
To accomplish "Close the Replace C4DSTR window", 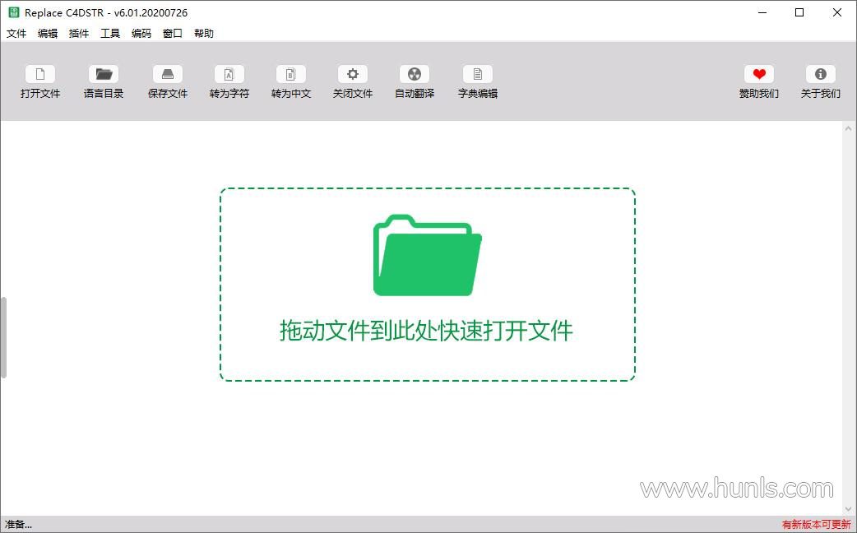I will pos(836,12).
